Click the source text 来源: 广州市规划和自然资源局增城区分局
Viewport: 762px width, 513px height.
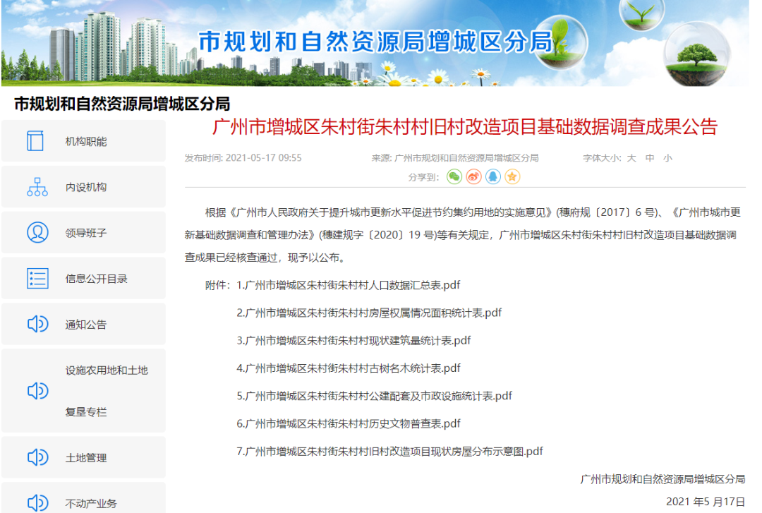[x=455, y=158]
